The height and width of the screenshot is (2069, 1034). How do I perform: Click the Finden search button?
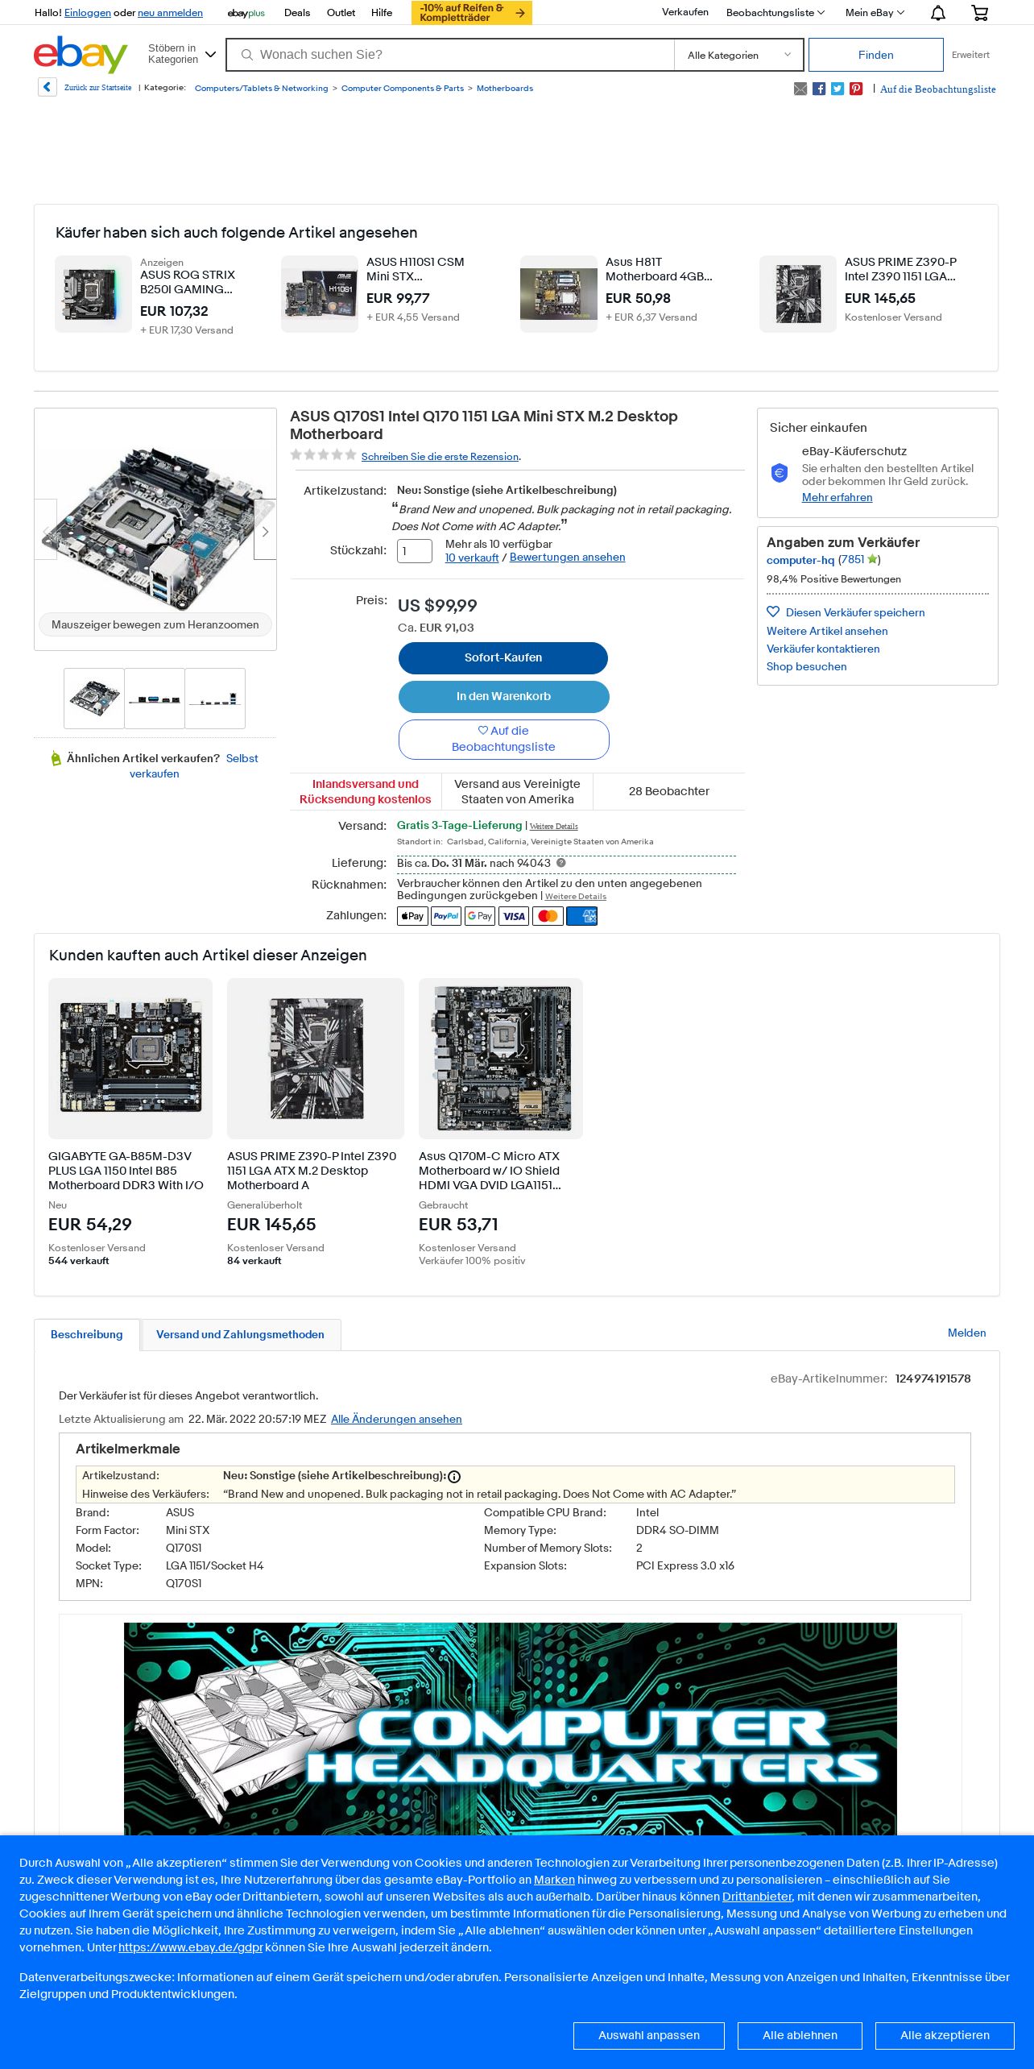[876, 55]
